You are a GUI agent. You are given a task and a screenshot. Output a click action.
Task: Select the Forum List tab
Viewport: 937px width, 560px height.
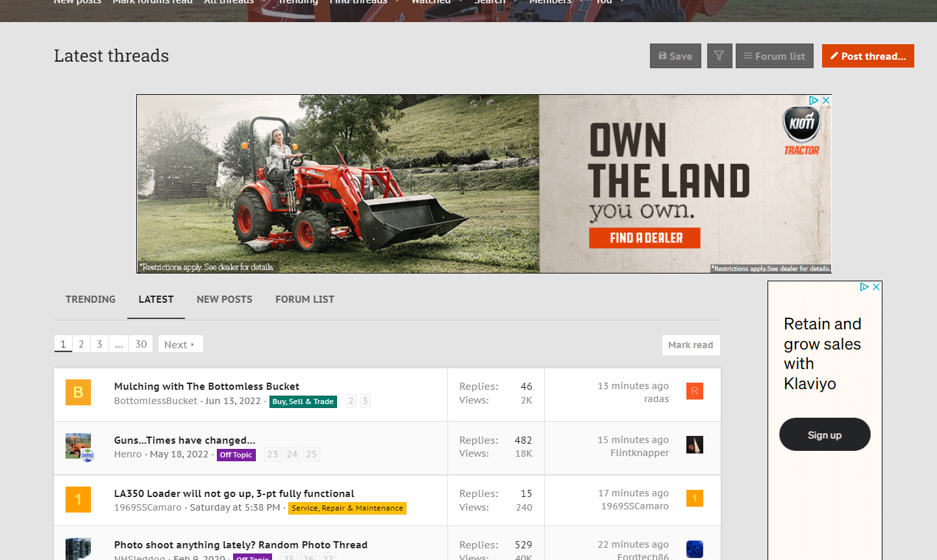click(305, 299)
